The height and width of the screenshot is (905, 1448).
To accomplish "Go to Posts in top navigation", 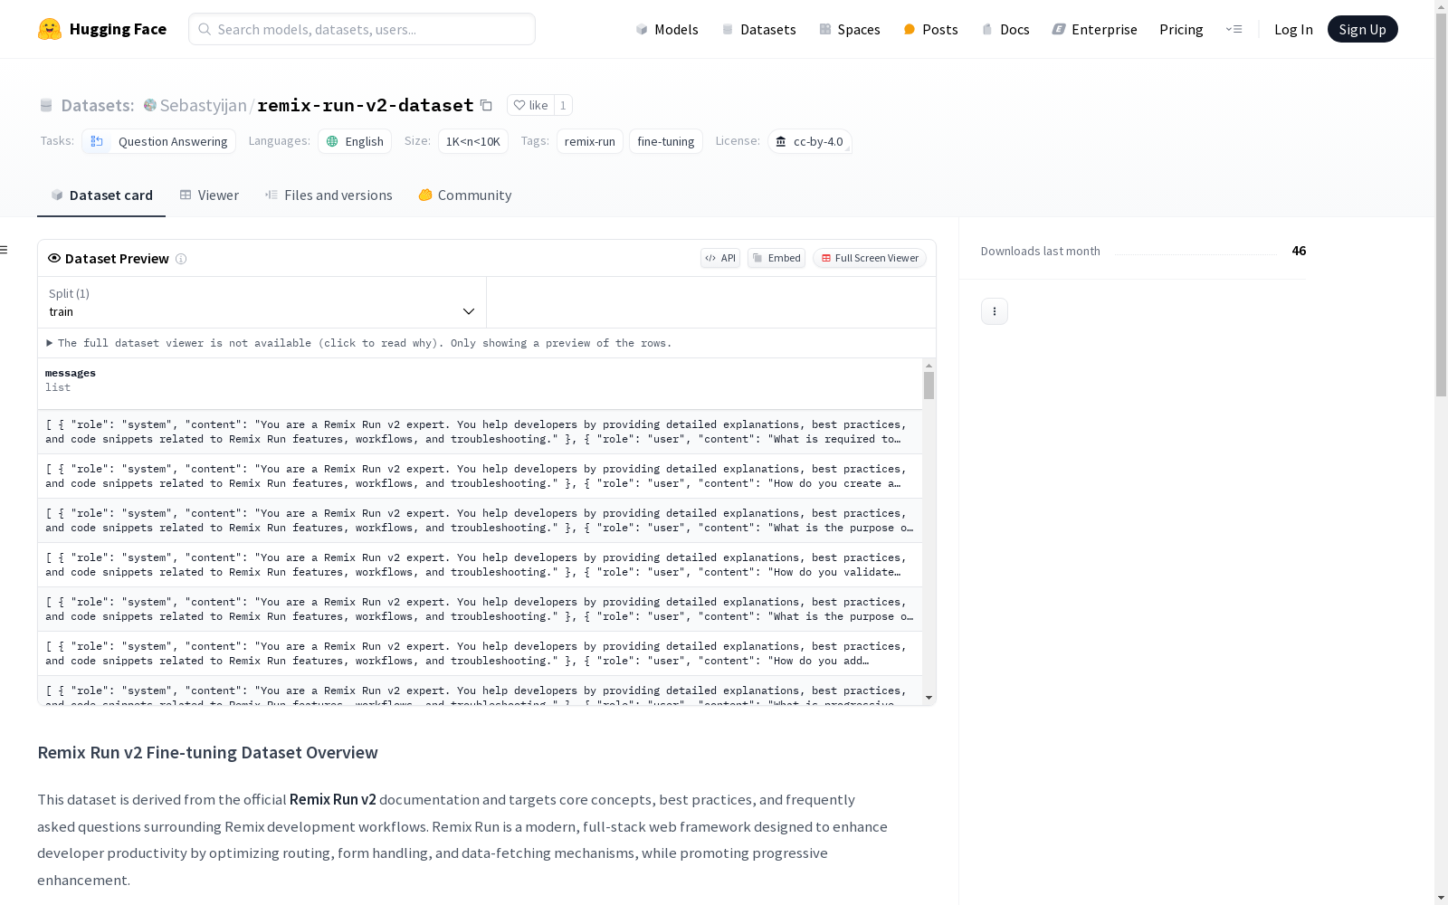I will [x=931, y=29].
